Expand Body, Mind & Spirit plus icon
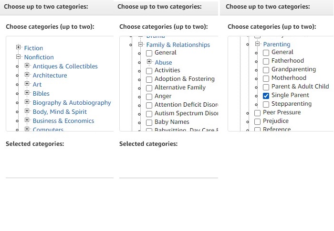The image size is (334, 231). (27, 110)
